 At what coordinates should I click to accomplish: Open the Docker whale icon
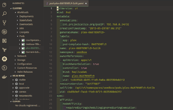click(x=4, y=77)
